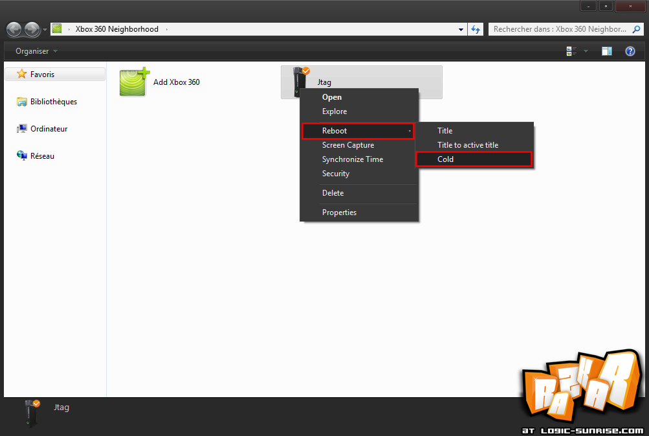Select Favoris in the navigation pane
The image size is (649, 436).
point(55,75)
